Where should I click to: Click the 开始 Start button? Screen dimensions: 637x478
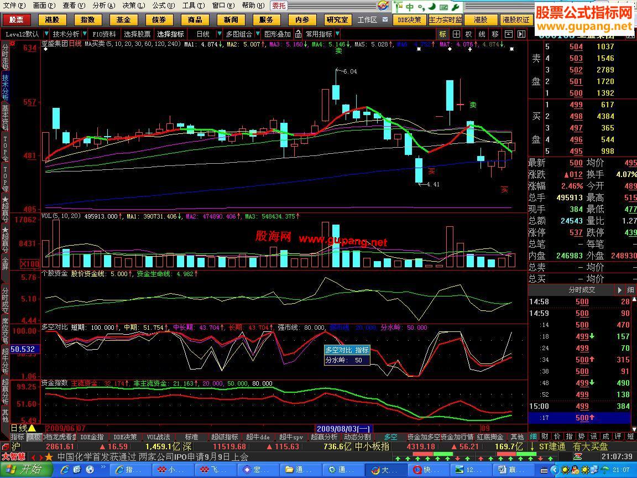(25, 470)
